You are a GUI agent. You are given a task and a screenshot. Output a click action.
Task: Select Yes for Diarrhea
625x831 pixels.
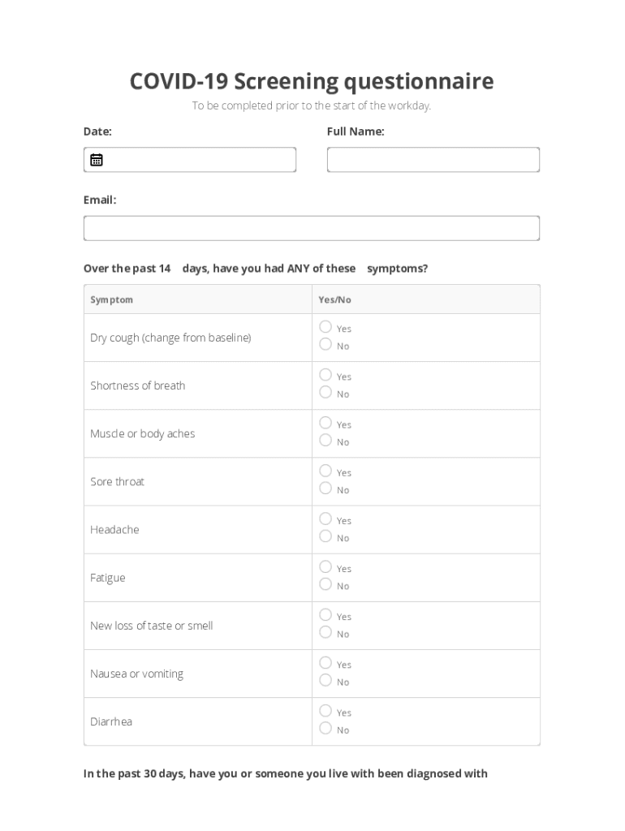tap(325, 711)
